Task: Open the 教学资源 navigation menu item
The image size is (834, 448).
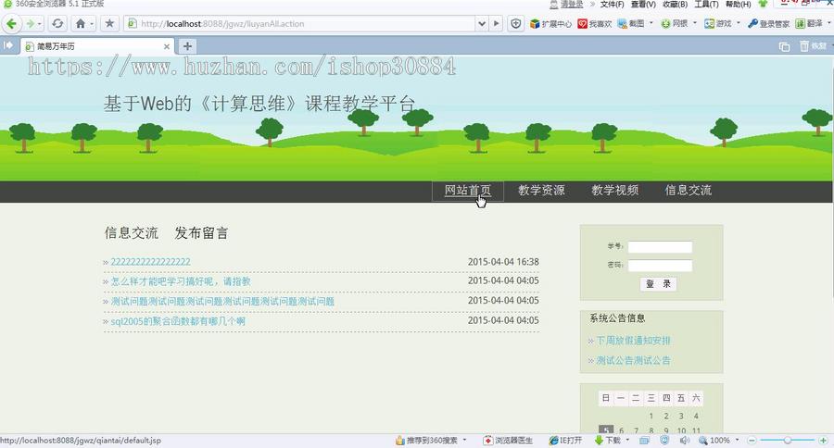Action: pos(541,191)
